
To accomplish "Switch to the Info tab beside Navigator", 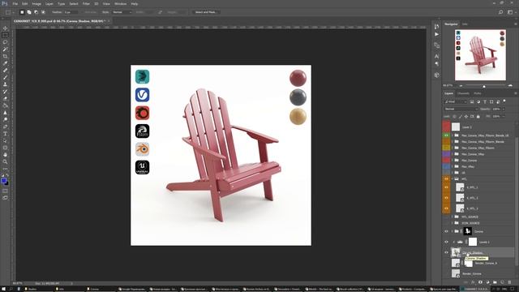I will pyautogui.click(x=465, y=24).
